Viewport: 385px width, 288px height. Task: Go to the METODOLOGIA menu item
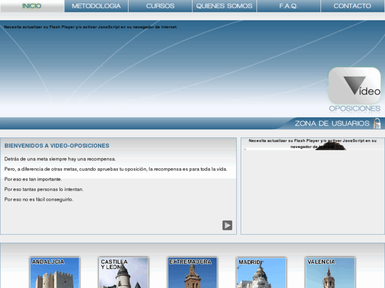96,6
